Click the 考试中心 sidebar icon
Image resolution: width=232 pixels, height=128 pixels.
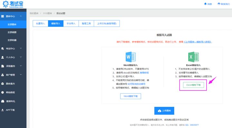tap(3, 48)
